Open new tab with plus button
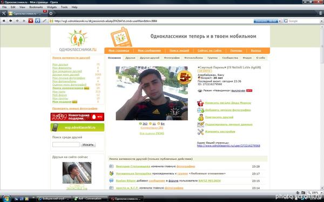The width and height of the screenshot is (324, 202). [x=51, y=13]
